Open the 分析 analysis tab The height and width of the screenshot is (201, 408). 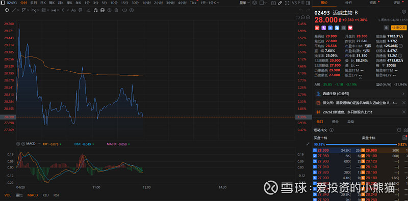tap(348, 3)
